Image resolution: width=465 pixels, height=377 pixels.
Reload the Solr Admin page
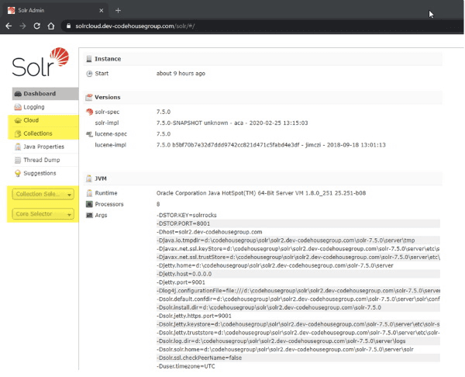click(36, 26)
